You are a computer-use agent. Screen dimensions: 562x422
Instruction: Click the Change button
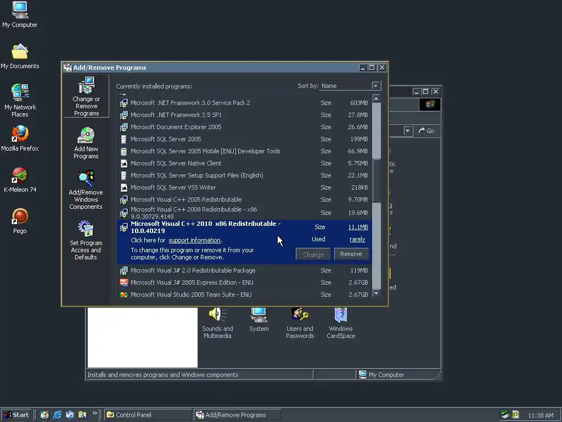tap(313, 254)
